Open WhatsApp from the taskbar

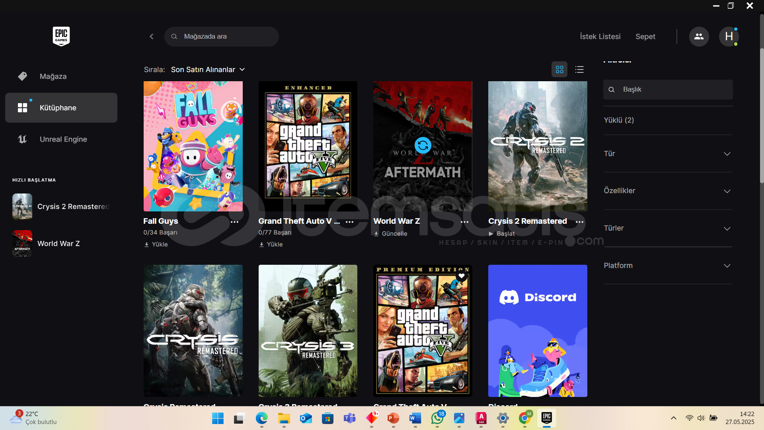coord(437,418)
